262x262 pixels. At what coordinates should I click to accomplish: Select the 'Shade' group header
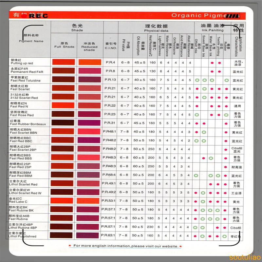77,30
